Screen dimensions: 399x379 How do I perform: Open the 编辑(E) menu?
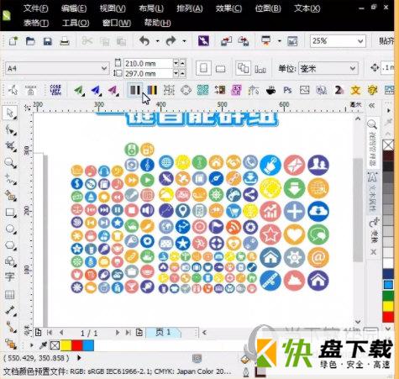point(74,8)
